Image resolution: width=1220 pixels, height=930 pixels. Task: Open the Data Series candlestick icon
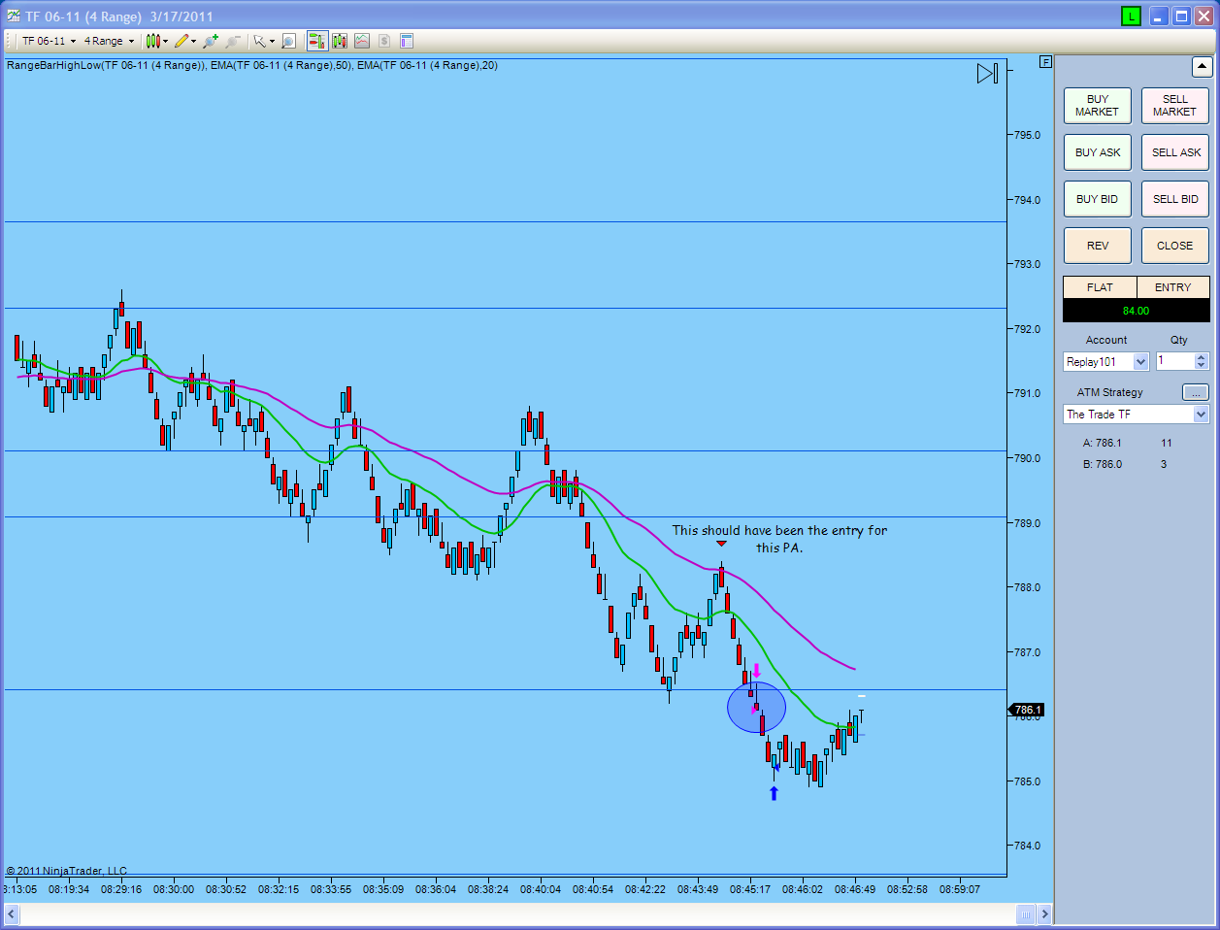(x=340, y=41)
